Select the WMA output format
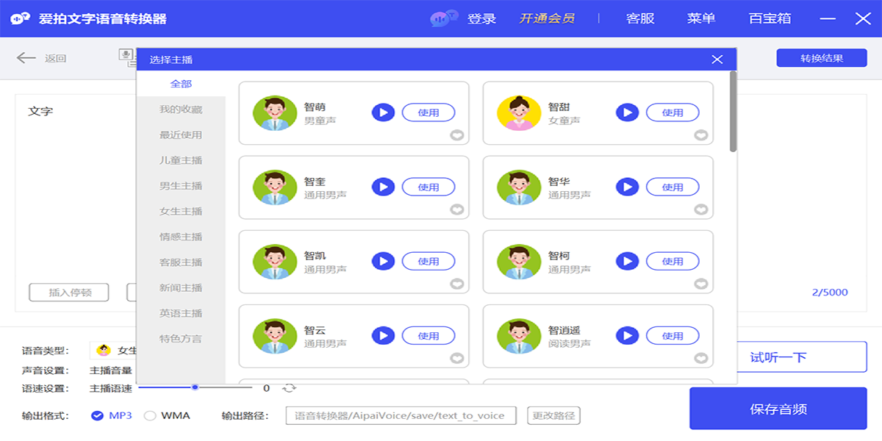Image resolution: width=882 pixels, height=441 pixels. (x=150, y=415)
